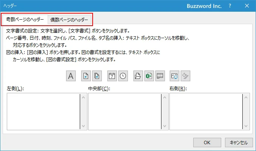Place cursor in 左側 text box

pyautogui.click(x=43, y=112)
